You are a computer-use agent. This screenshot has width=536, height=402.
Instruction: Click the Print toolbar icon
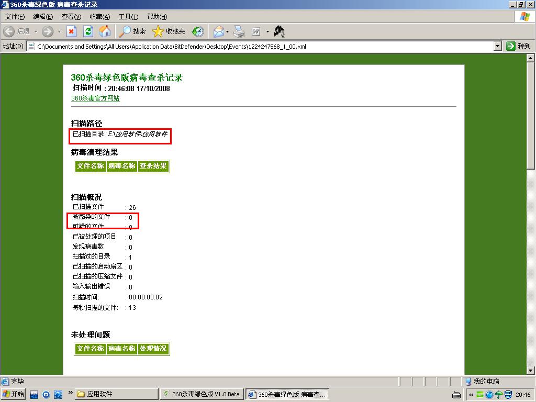tap(239, 31)
